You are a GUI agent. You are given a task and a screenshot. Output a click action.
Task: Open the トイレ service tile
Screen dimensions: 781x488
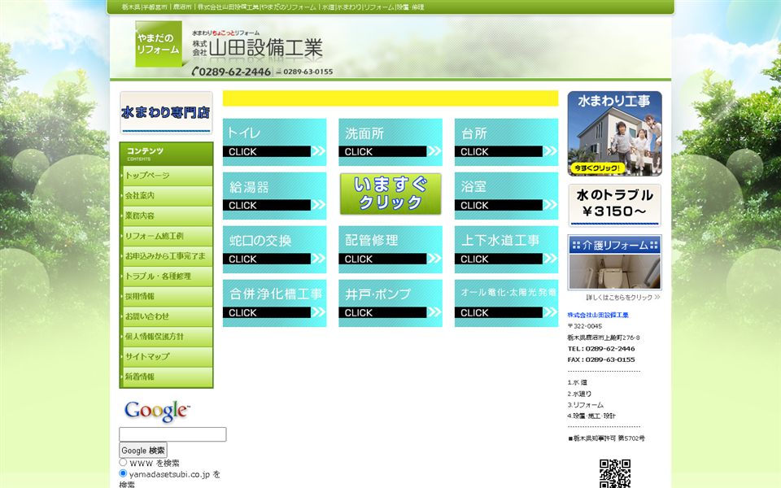coord(274,142)
